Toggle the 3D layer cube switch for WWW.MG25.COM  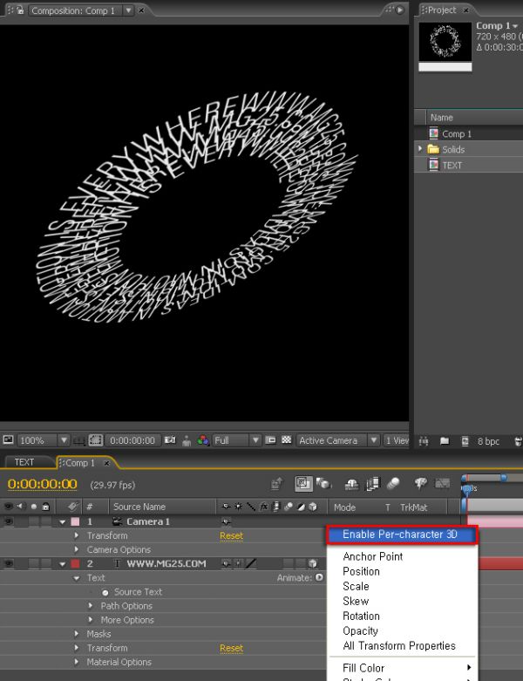point(313,564)
